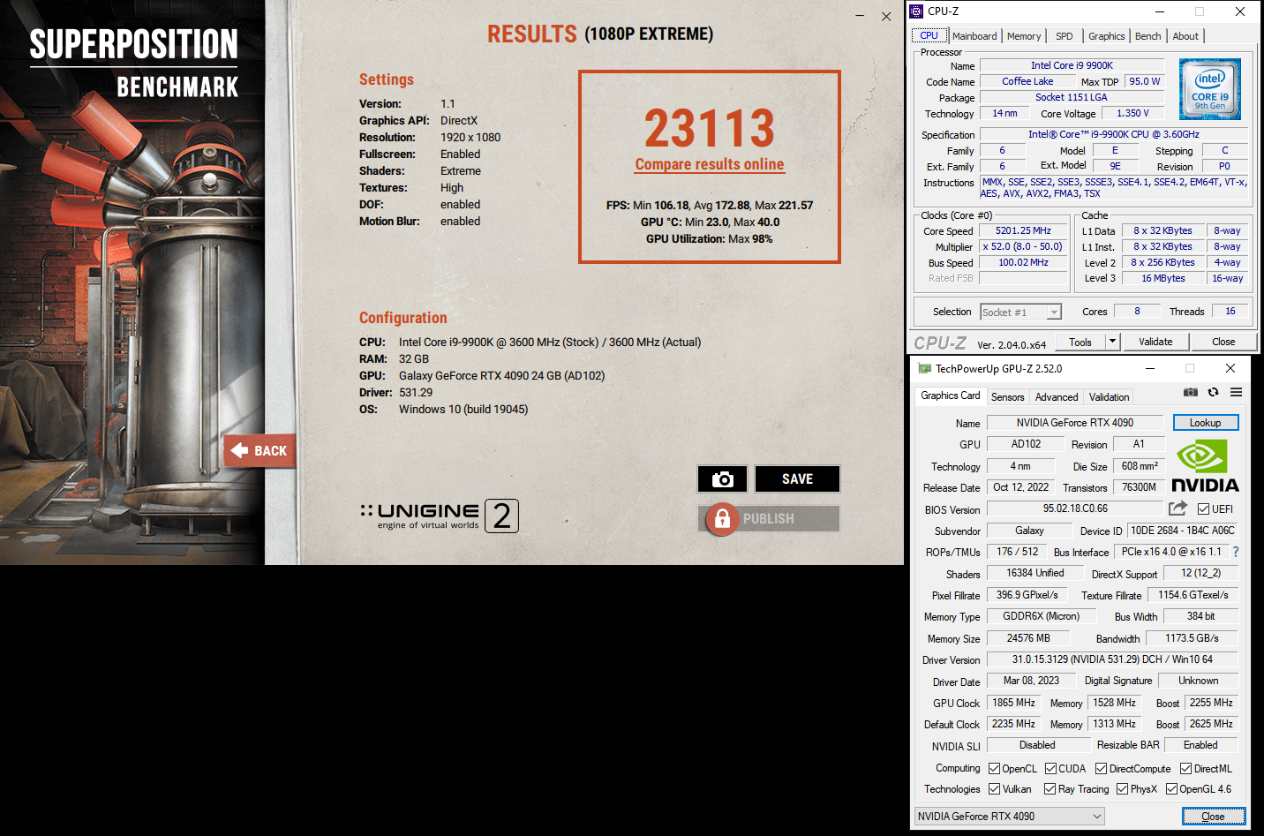Viewport: 1264px width, 836px height.
Task: Open the GPU selector dropdown in GPU-Z
Action: pos(1010,817)
